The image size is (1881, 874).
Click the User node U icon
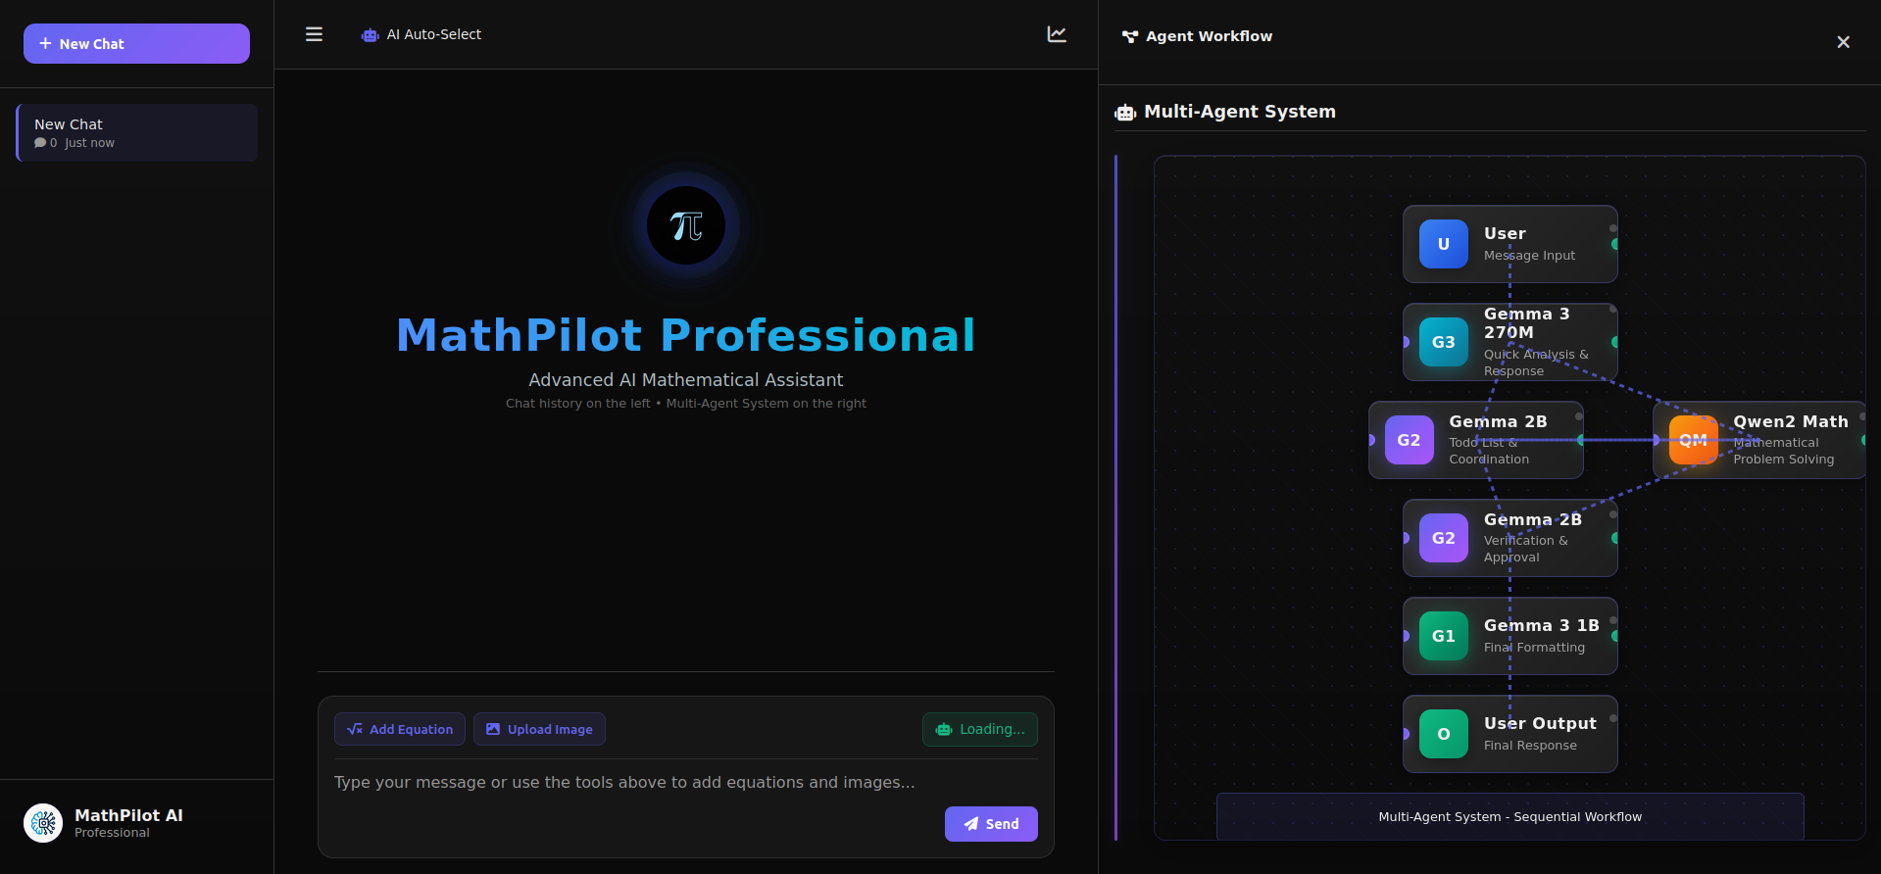[1444, 244]
